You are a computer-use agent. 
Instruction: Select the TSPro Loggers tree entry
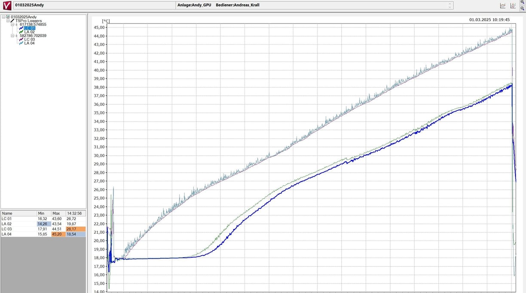tap(29, 21)
